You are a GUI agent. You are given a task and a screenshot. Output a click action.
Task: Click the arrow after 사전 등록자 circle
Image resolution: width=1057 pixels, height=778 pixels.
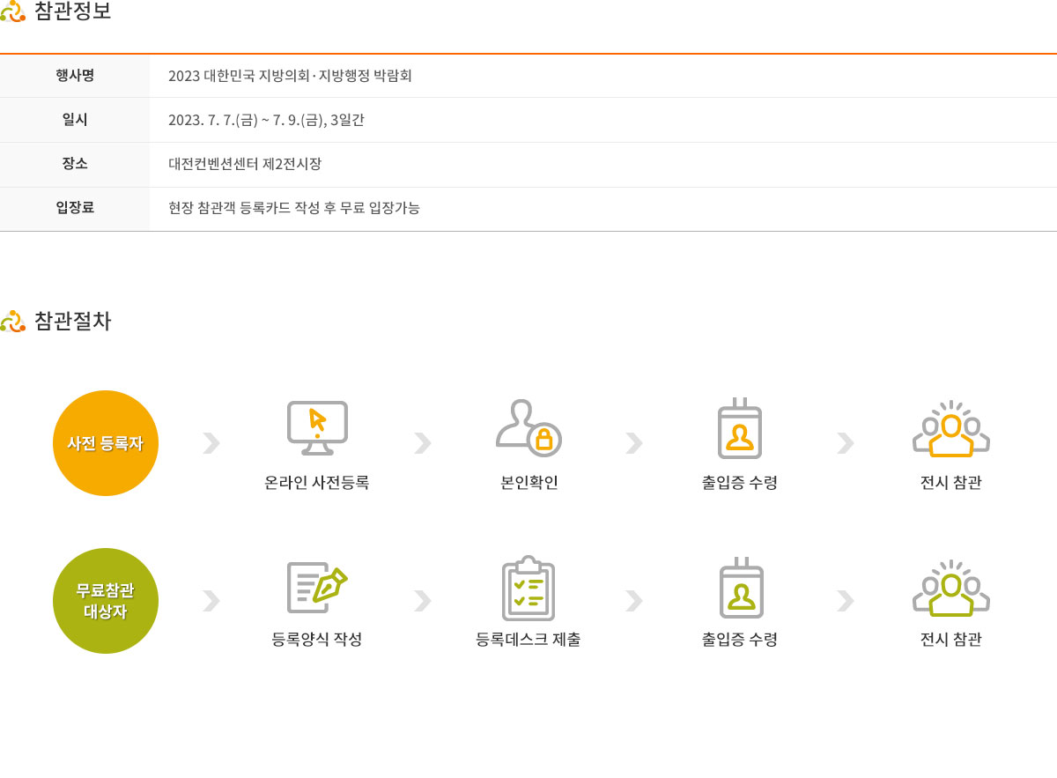point(211,443)
